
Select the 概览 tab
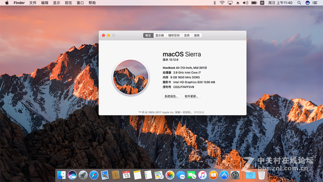click(148, 36)
